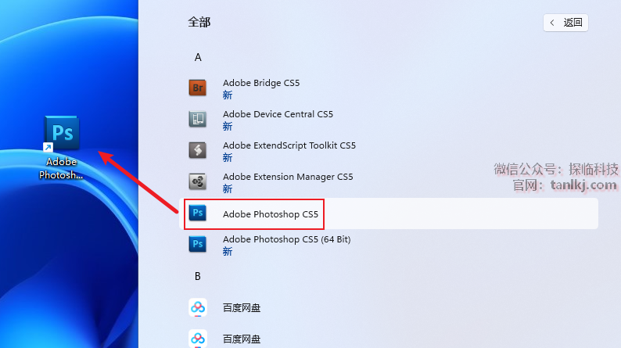This screenshot has height=348, width=621.
Task: Launch the Adobe Photoshop CS5 (64 Bit) entry
Action: (x=286, y=239)
